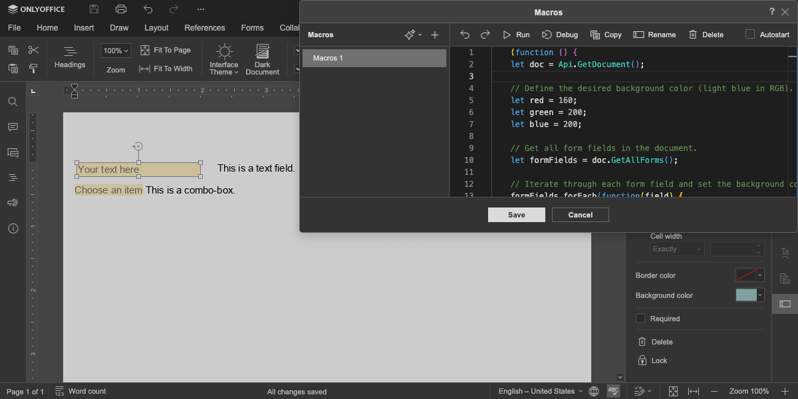The height and width of the screenshot is (399, 798).
Task: Delete the macro from Macros toolbar
Action: 706,35
